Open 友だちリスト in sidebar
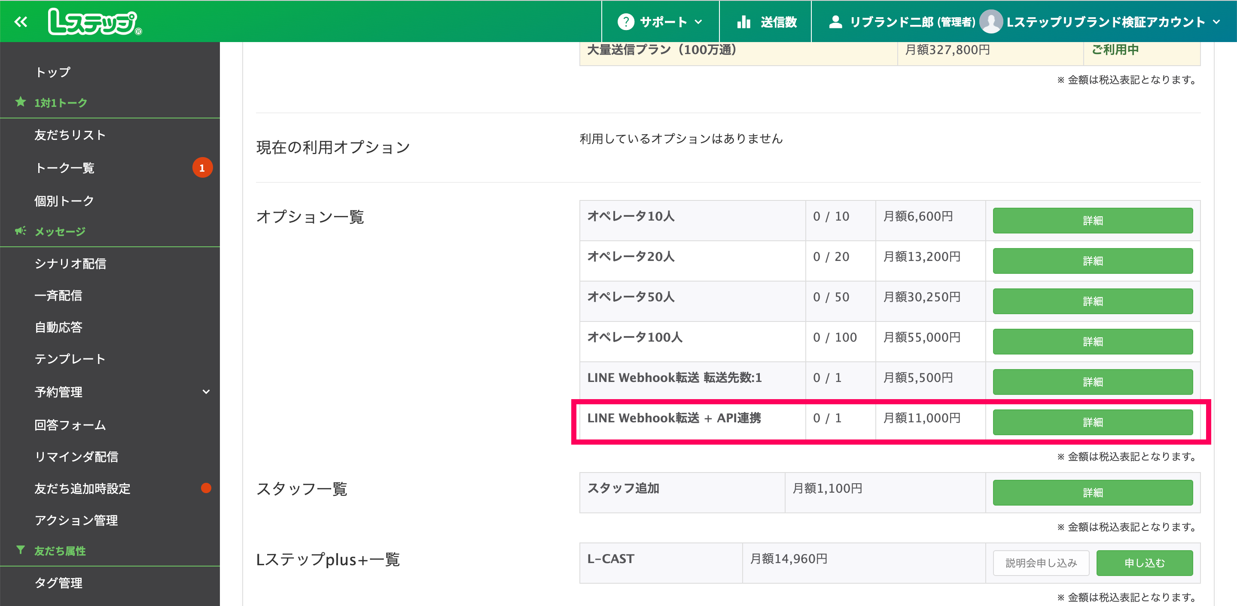Screen dimensions: 1237x606 [x=70, y=135]
